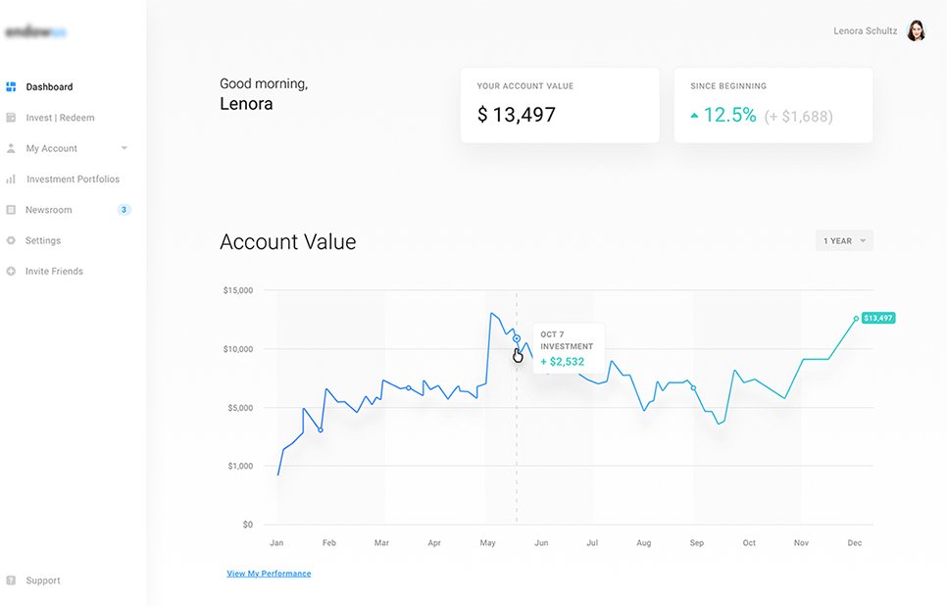The image size is (947, 607).
Task: Open the Newsroom menu item
Action: point(49,210)
